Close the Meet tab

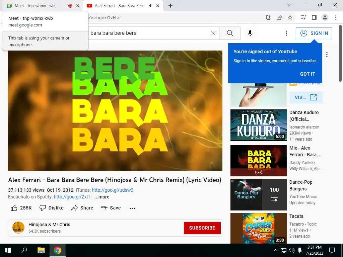[78, 6]
